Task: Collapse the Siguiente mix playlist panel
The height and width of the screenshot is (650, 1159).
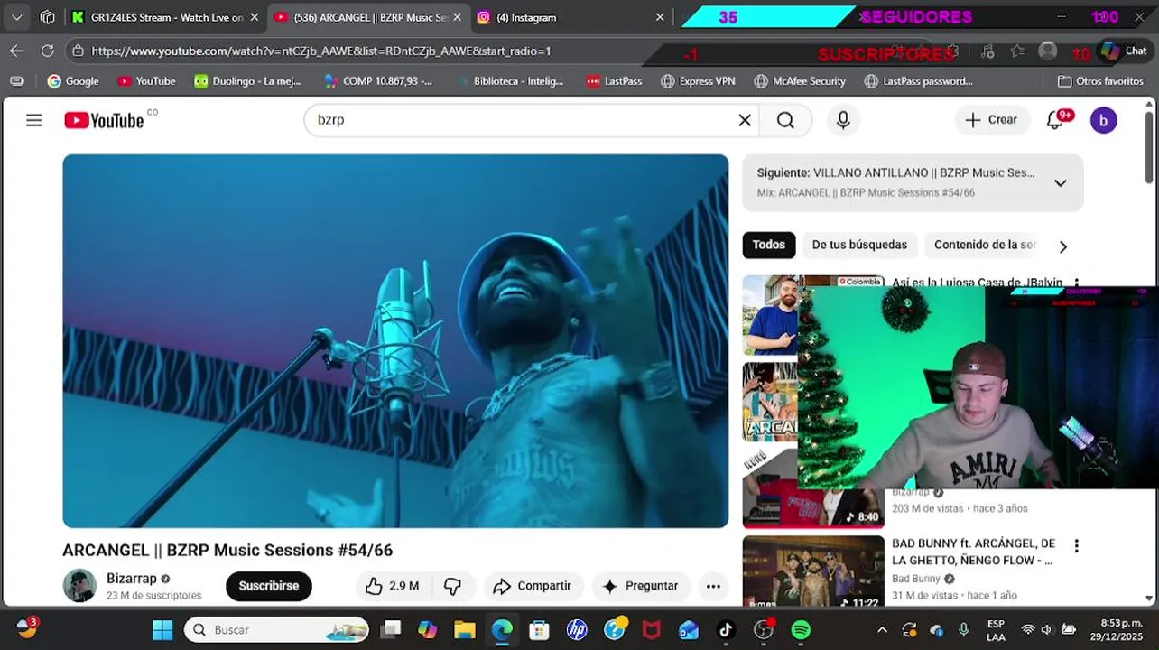Action: pos(1061,182)
